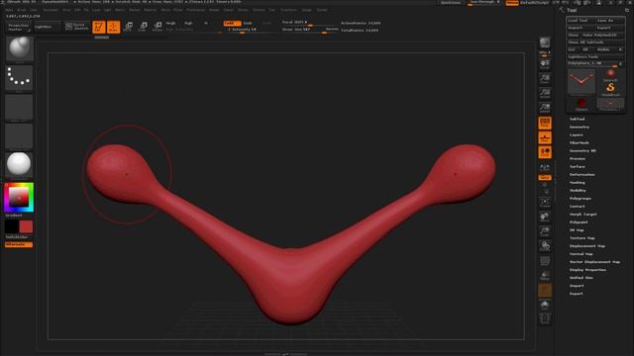Toggle the Local symmetry icon
This screenshot has width=634, height=356.
(545, 152)
